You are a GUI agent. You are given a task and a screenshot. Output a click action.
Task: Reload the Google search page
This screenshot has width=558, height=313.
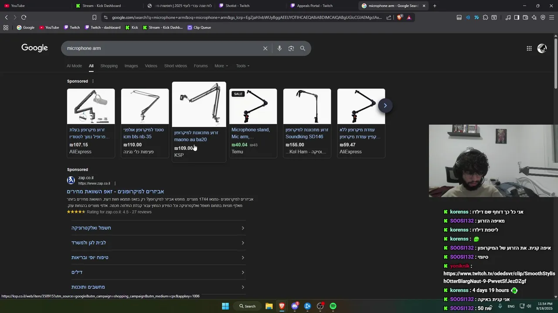click(24, 17)
